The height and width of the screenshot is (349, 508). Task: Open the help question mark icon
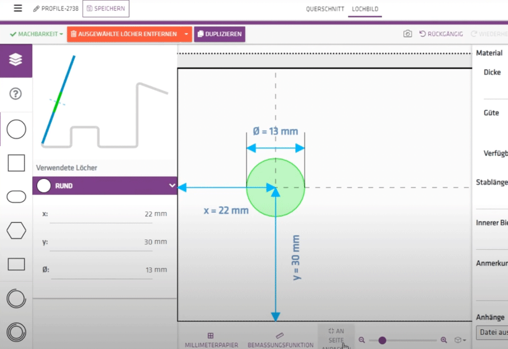pyautogui.click(x=16, y=94)
